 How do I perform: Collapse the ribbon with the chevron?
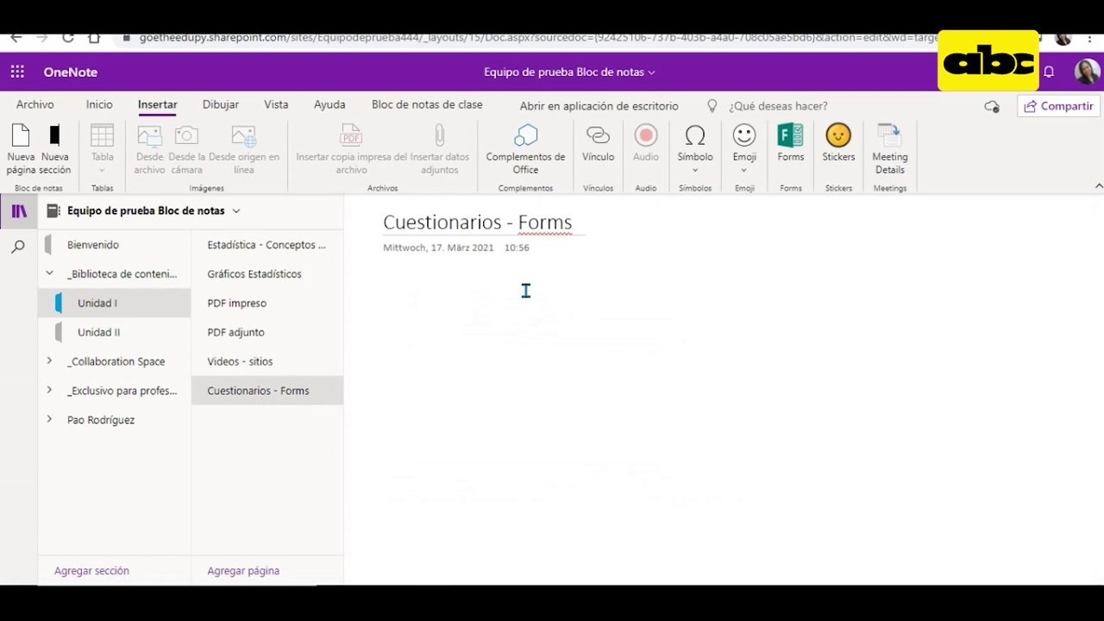[1099, 185]
